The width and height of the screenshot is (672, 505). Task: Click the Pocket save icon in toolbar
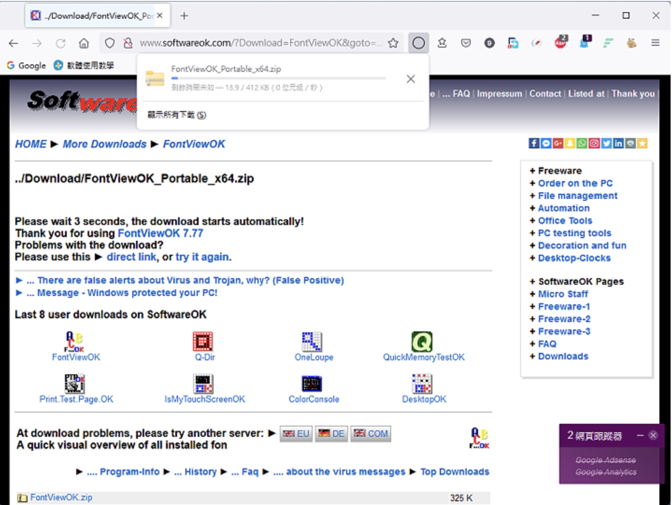[466, 43]
